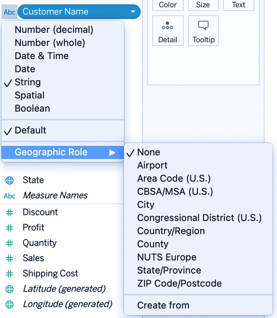Click the Abc icon next to Measure Names
277x318 pixels.
9,196
